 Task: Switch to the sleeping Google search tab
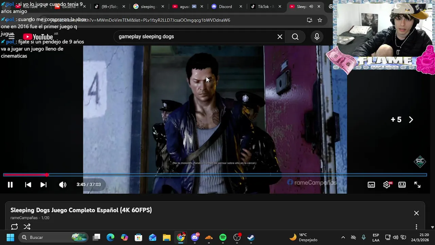tap(148, 6)
